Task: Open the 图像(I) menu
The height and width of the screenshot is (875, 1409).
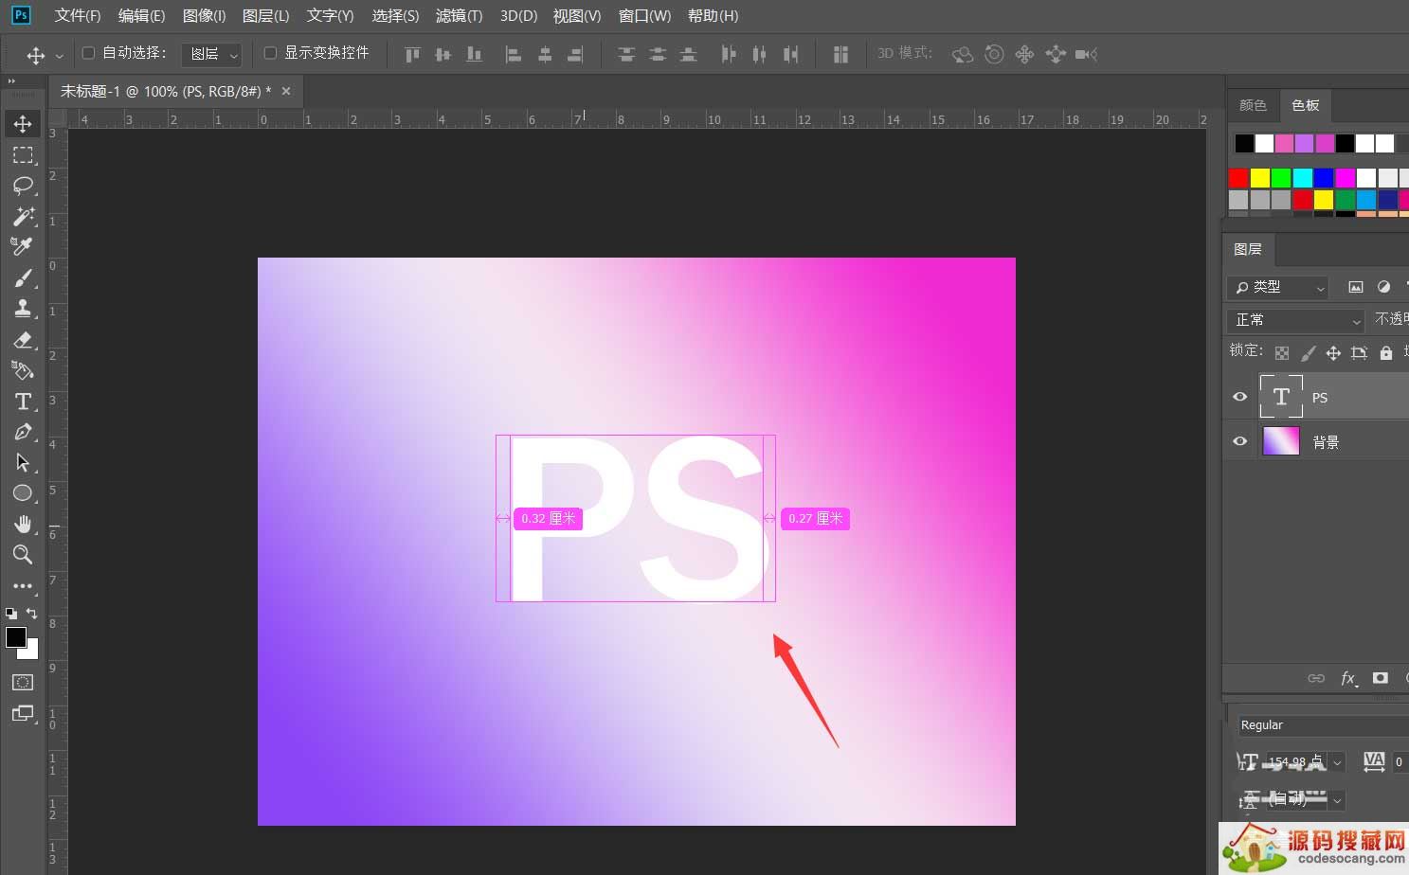Action: tap(204, 16)
